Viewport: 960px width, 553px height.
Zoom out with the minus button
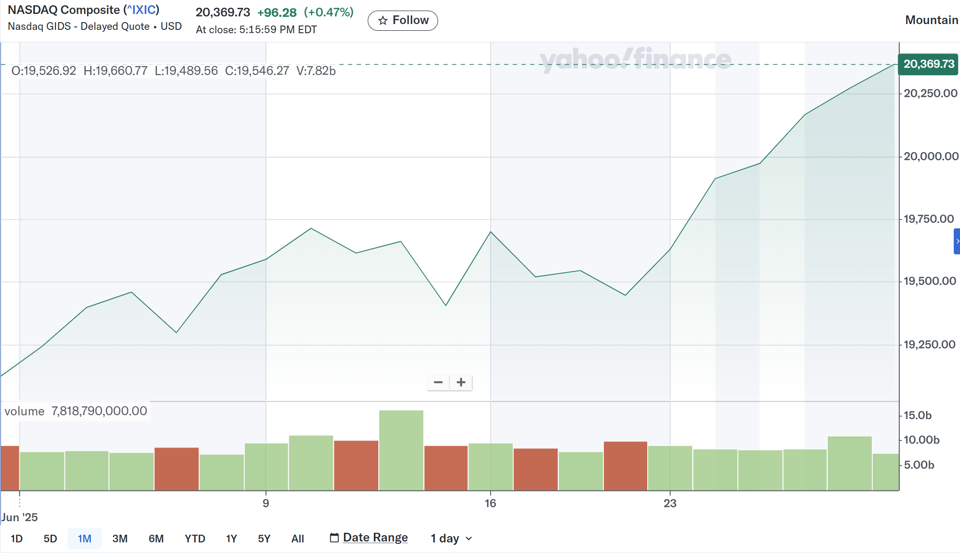[x=438, y=382]
